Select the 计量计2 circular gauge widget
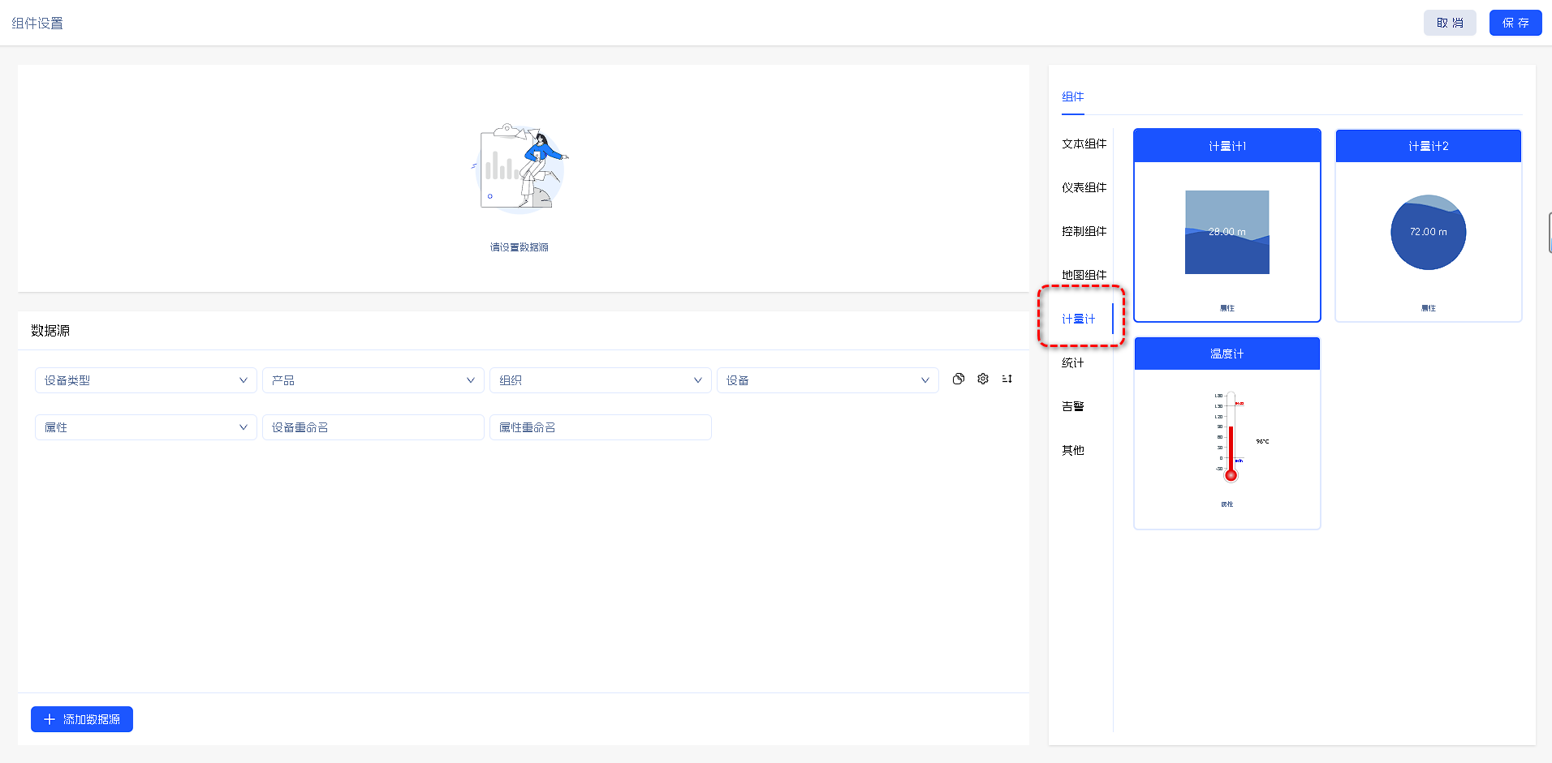 tap(1428, 233)
